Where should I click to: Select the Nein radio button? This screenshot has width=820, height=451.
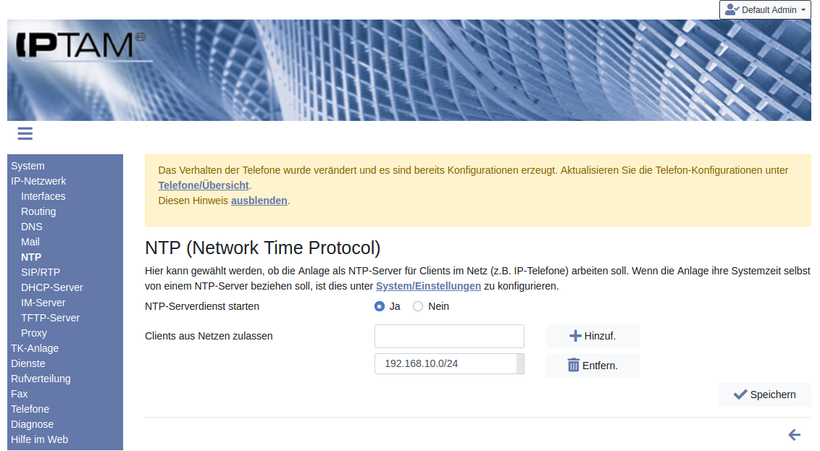click(x=418, y=306)
